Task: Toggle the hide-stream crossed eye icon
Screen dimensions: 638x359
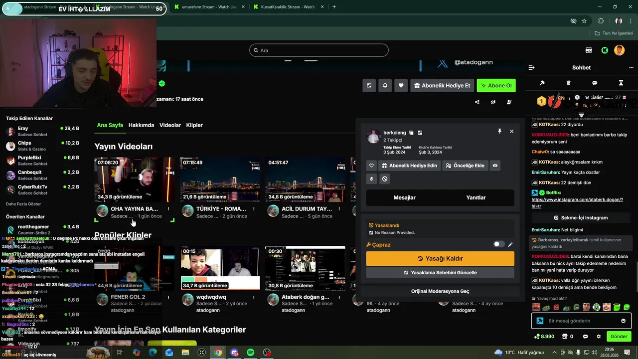Action: coord(493,102)
